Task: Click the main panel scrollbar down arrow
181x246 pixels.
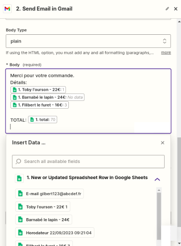Action: click(179, 243)
